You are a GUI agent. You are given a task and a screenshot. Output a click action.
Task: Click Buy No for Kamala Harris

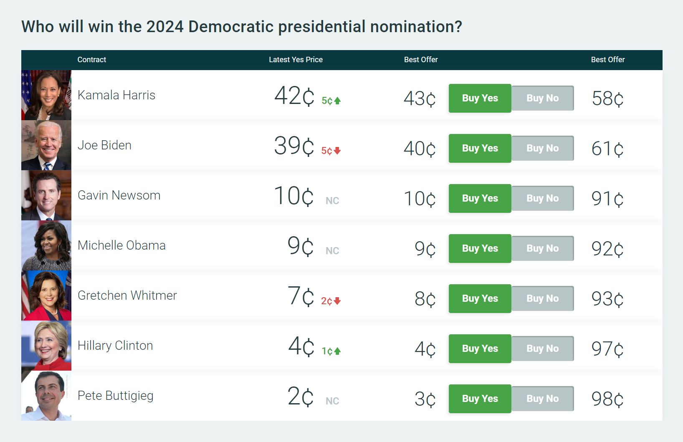click(x=542, y=98)
